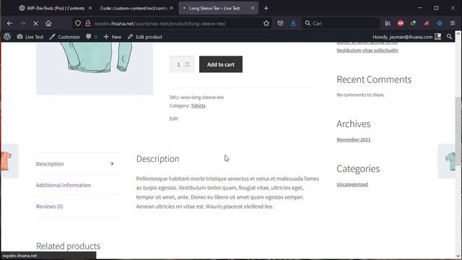Bookmark this page with the star

click(x=266, y=23)
